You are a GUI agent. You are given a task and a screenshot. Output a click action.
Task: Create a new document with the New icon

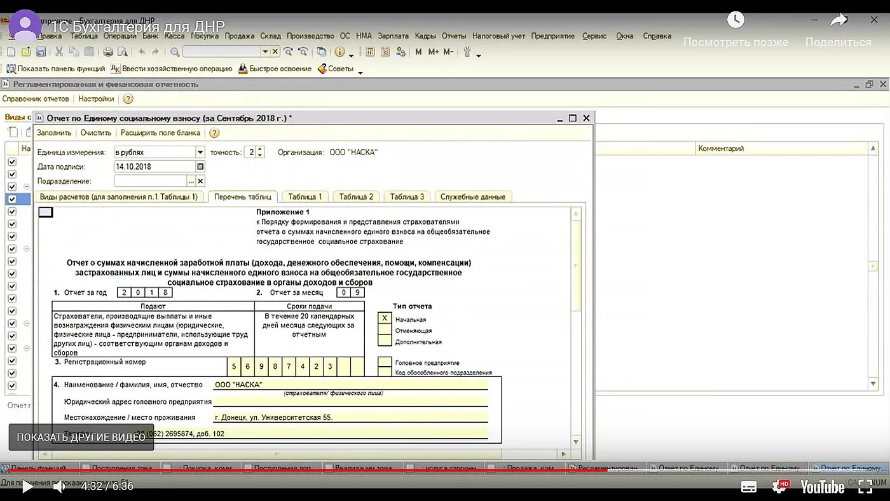tap(11, 51)
